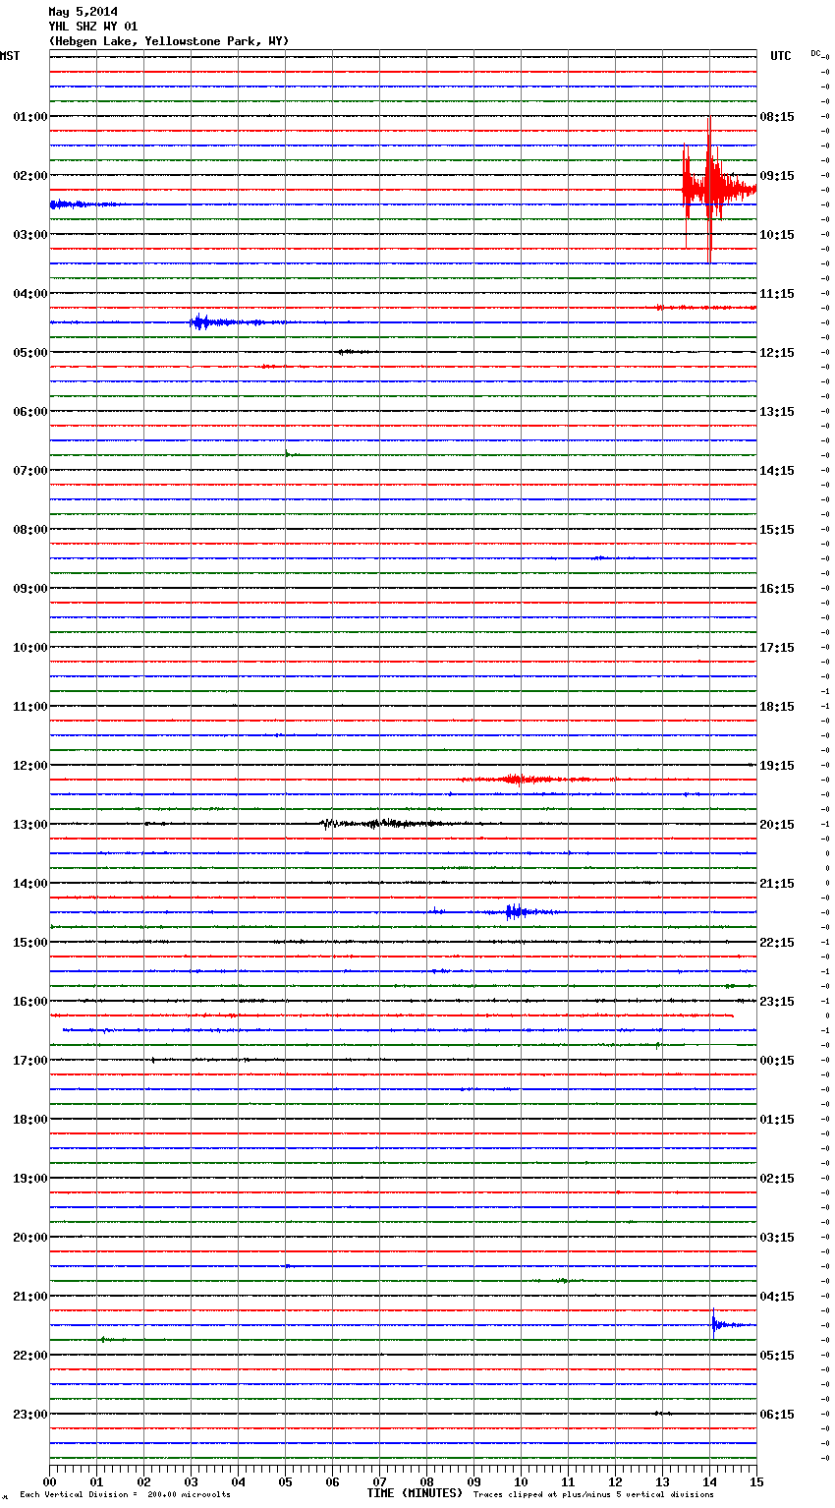
Task: Select the "02:00" MST time label
Action: point(30,176)
